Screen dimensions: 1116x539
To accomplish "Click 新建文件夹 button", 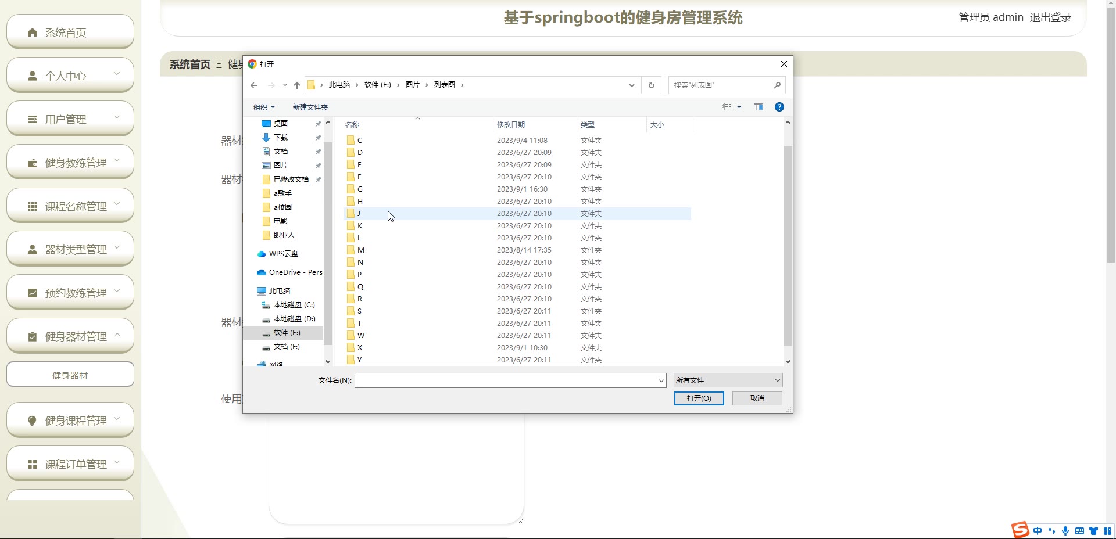I will pos(310,107).
